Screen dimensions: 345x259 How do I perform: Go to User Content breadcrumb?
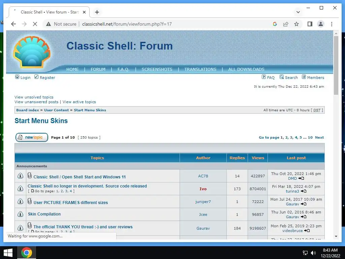56,110
